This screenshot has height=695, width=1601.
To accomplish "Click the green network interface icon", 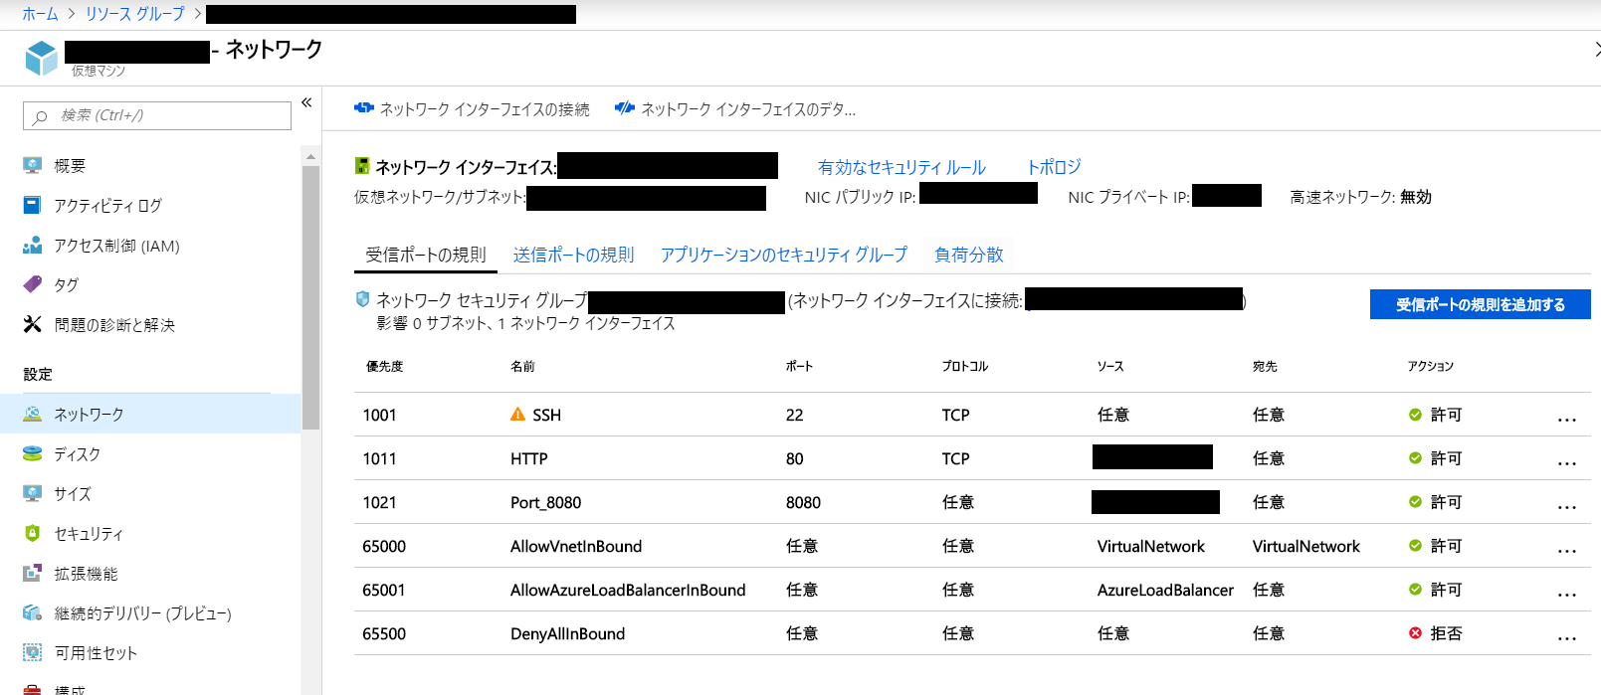I will [x=362, y=166].
